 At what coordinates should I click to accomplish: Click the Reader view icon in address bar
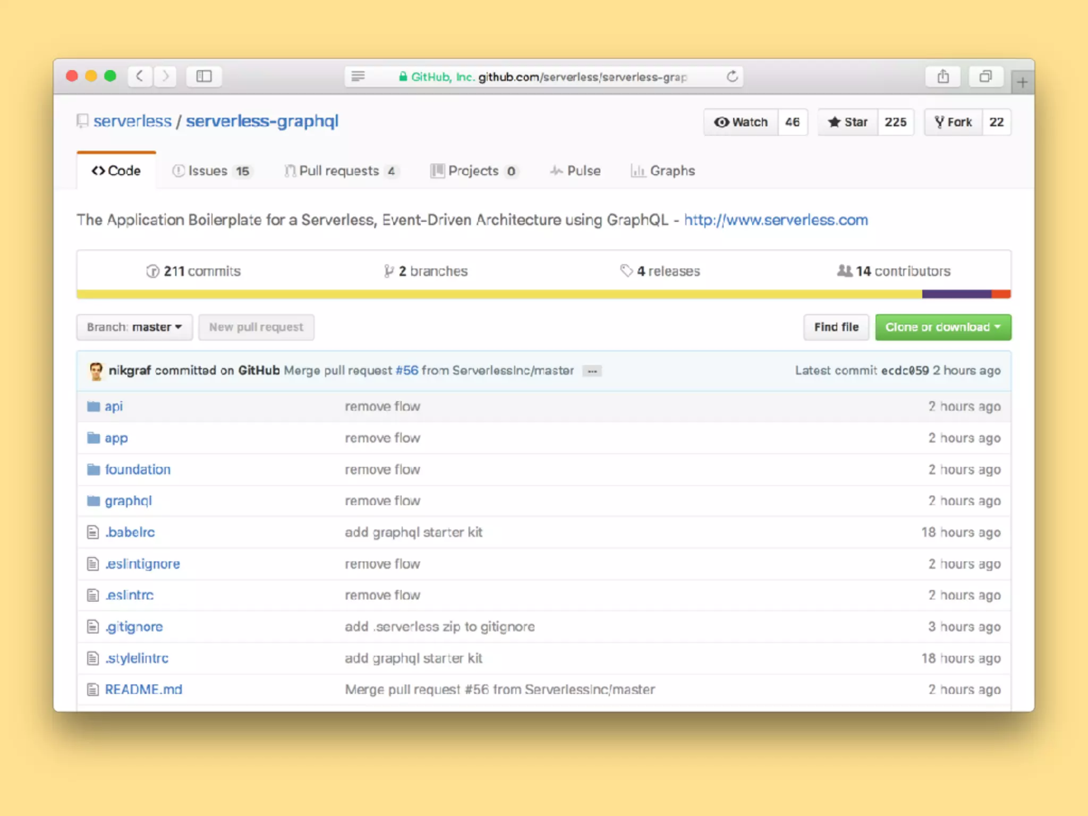point(358,76)
